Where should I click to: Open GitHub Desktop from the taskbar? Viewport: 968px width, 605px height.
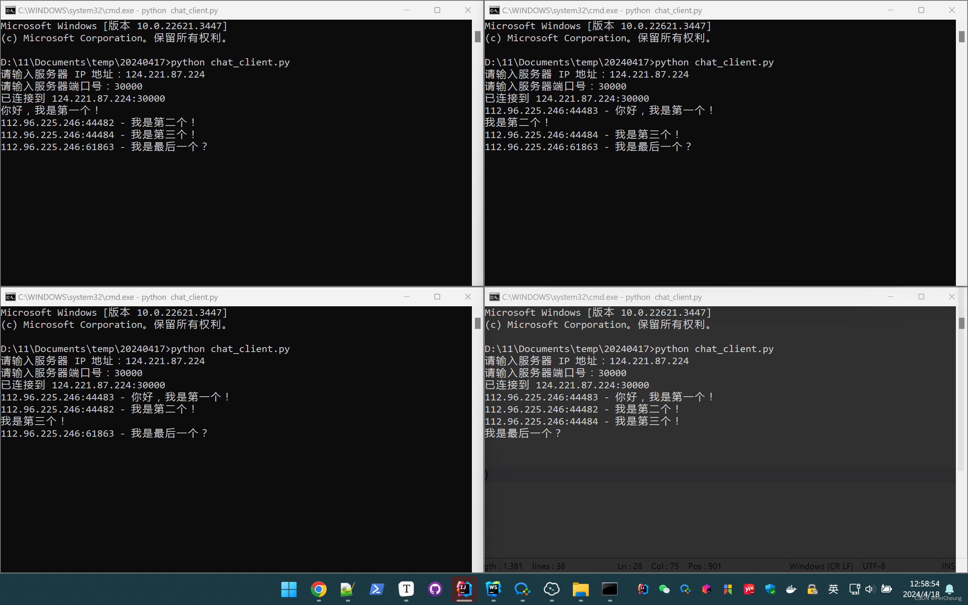tap(435, 589)
